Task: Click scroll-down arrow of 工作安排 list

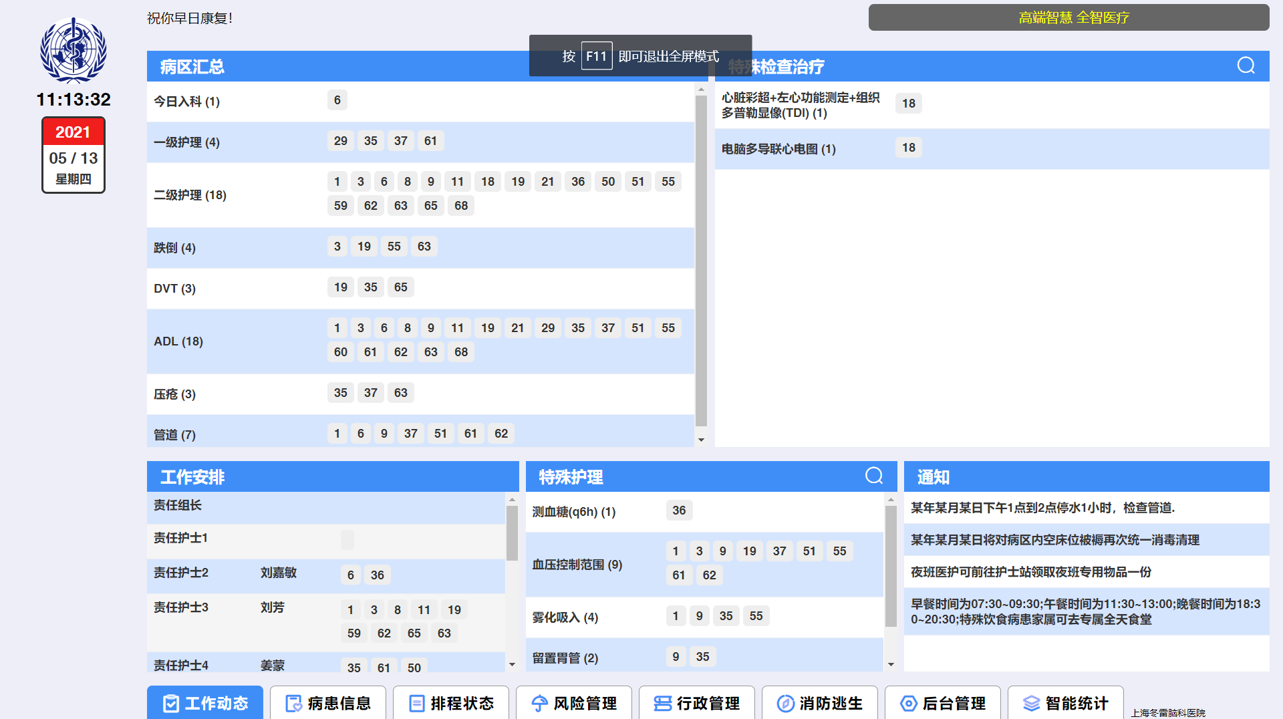Action: click(512, 664)
